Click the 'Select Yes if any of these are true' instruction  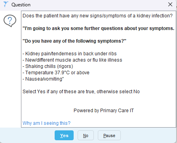point(81,92)
